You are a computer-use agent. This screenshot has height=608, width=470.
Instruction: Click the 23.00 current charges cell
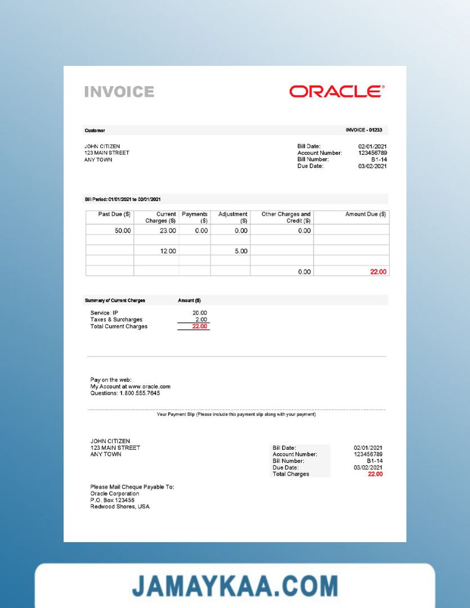coord(168,231)
